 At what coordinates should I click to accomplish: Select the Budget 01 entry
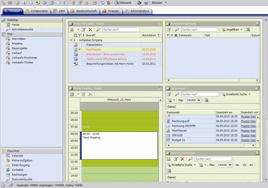coord(211,140)
